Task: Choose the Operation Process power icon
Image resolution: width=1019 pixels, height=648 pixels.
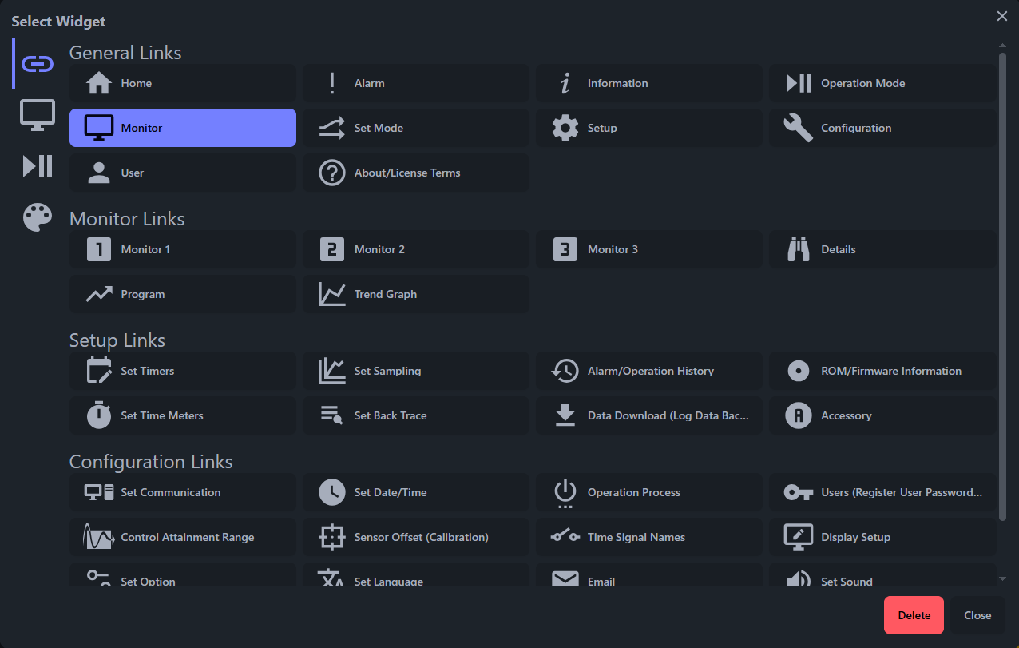Action: pos(565,493)
